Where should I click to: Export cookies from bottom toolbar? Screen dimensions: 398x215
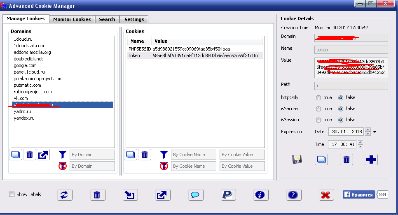pyautogui.click(x=163, y=195)
